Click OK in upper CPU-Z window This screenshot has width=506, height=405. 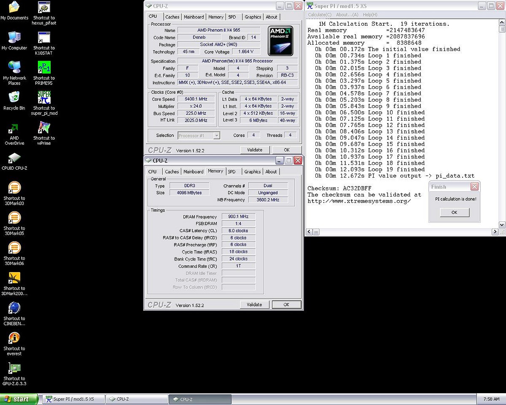coord(287,150)
